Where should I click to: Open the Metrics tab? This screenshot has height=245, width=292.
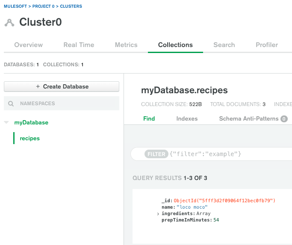point(126,45)
